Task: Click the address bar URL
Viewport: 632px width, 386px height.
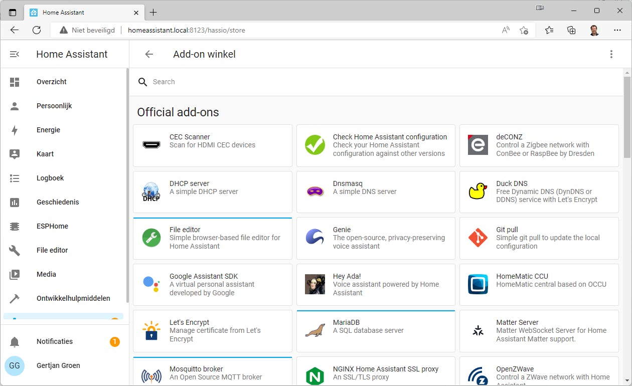Action: (187, 30)
